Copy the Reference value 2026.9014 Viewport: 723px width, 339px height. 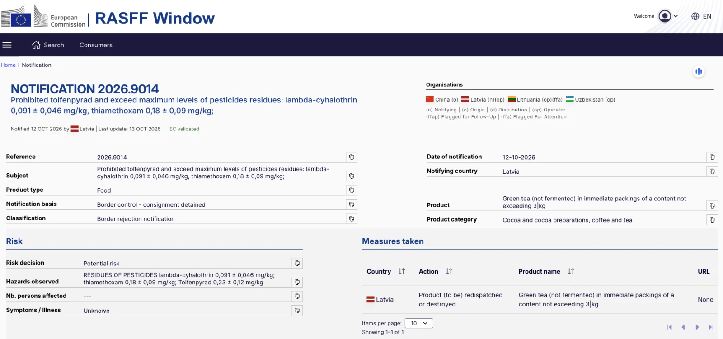click(352, 157)
